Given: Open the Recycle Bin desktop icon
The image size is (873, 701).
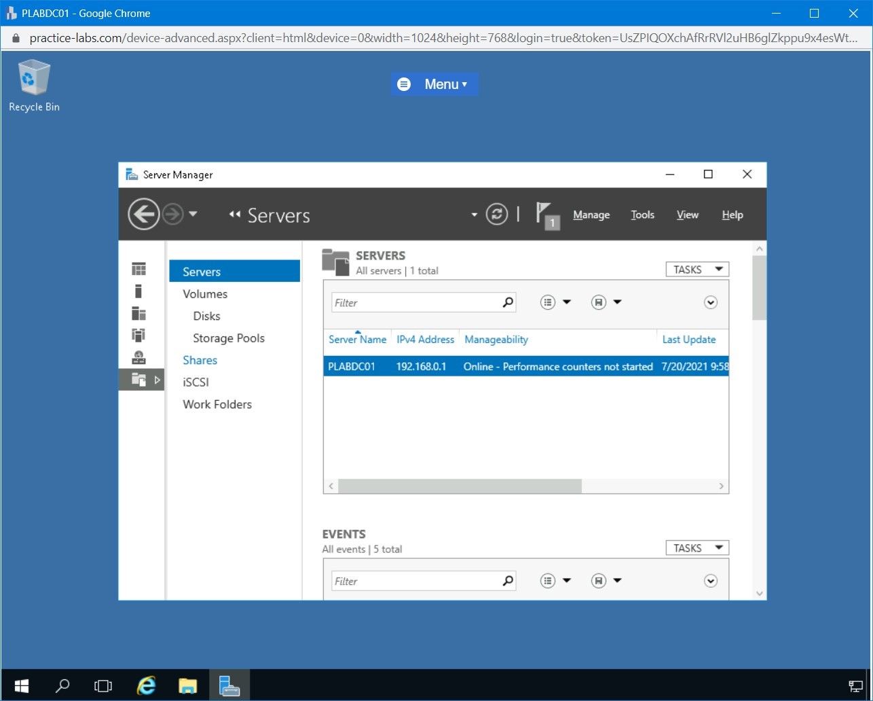Looking at the screenshot, I should pos(34,86).
